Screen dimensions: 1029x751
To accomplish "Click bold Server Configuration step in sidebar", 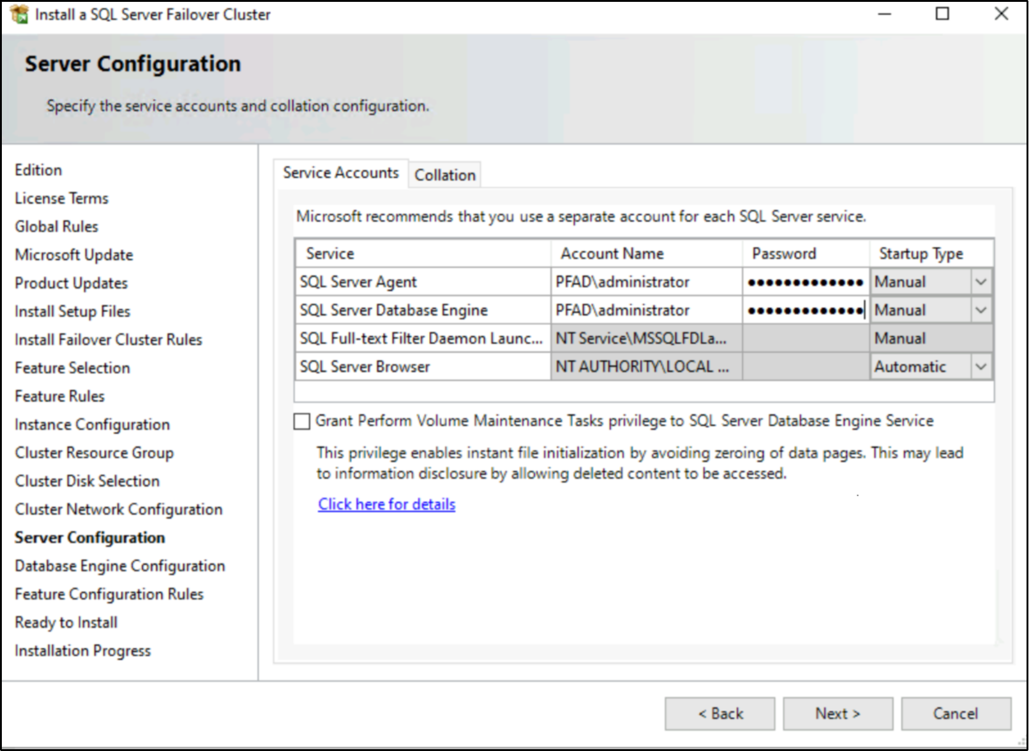I will 90,538.
